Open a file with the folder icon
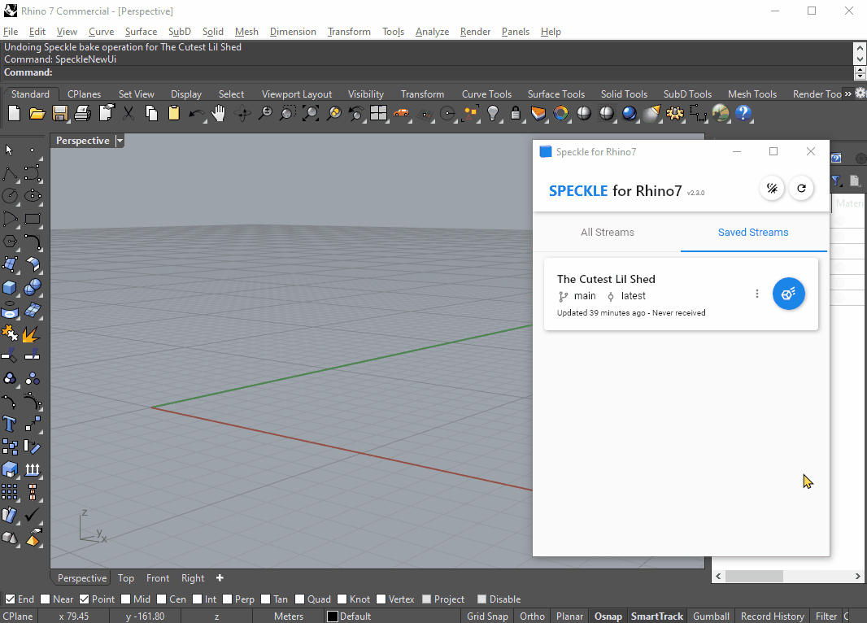This screenshot has width=867, height=623. [x=37, y=114]
